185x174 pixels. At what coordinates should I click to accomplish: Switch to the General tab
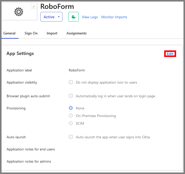coord(9,33)
